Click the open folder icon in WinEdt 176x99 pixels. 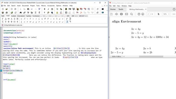point(7,9)
